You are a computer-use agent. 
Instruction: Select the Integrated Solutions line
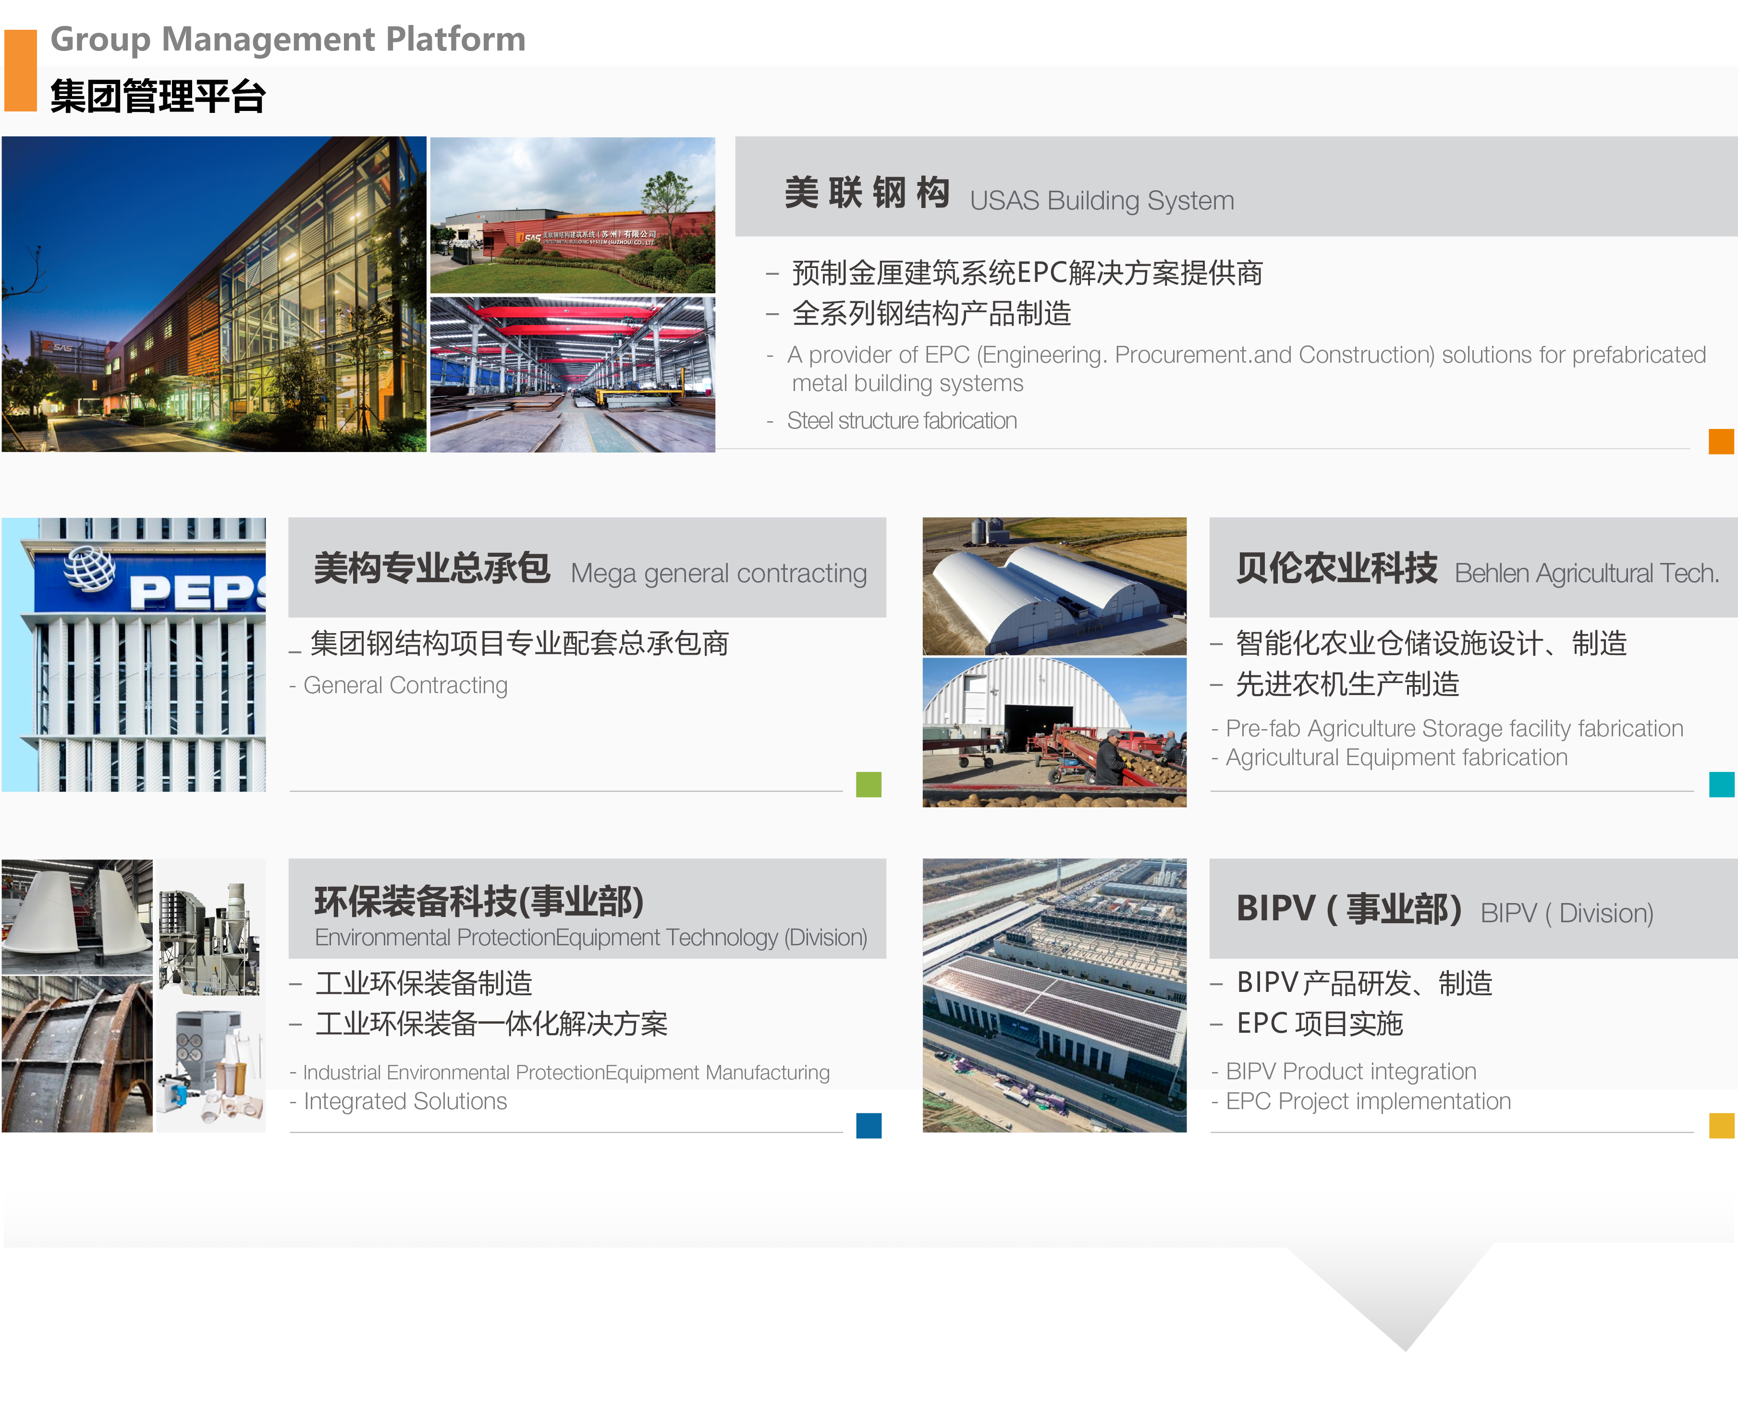(x=405, y=1101)
